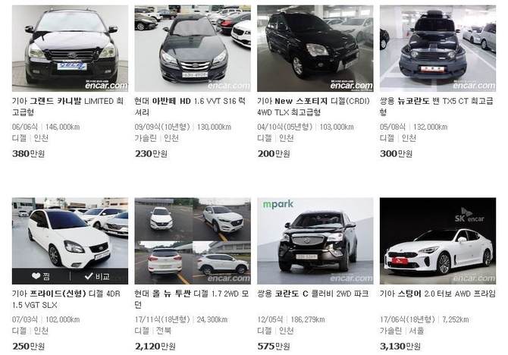
Task: Open the 현대 아반떼 HD 1.6 VVT listing title
Action: coord(190,107)
